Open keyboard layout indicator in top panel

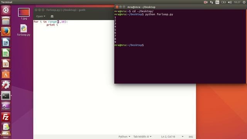[x=217, y=2]
